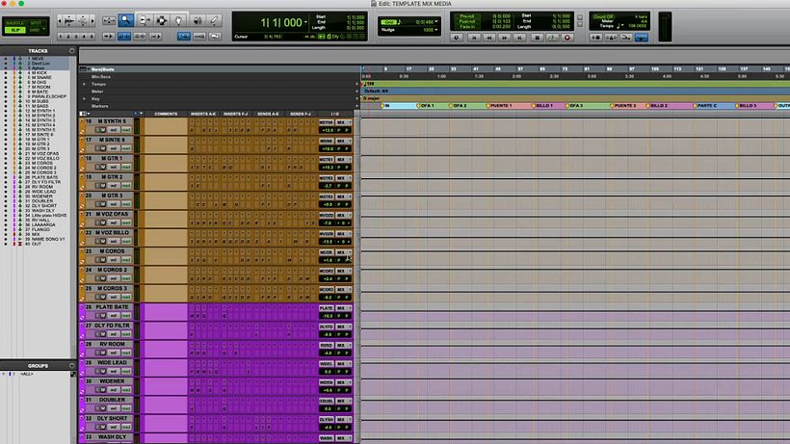Viewport: 790px width, 444px height.
Task: Select the Grabber hand tool
Action: [178, 20]
